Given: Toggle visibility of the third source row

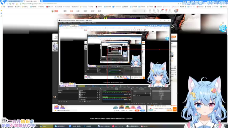Looking at the screenshot, I should point(97,94).
